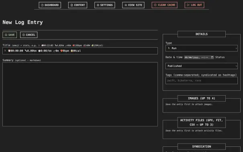Screen dimensions: 243x152
Task: Open the Type dropdown showing Run
Action: tap(202, 48)
